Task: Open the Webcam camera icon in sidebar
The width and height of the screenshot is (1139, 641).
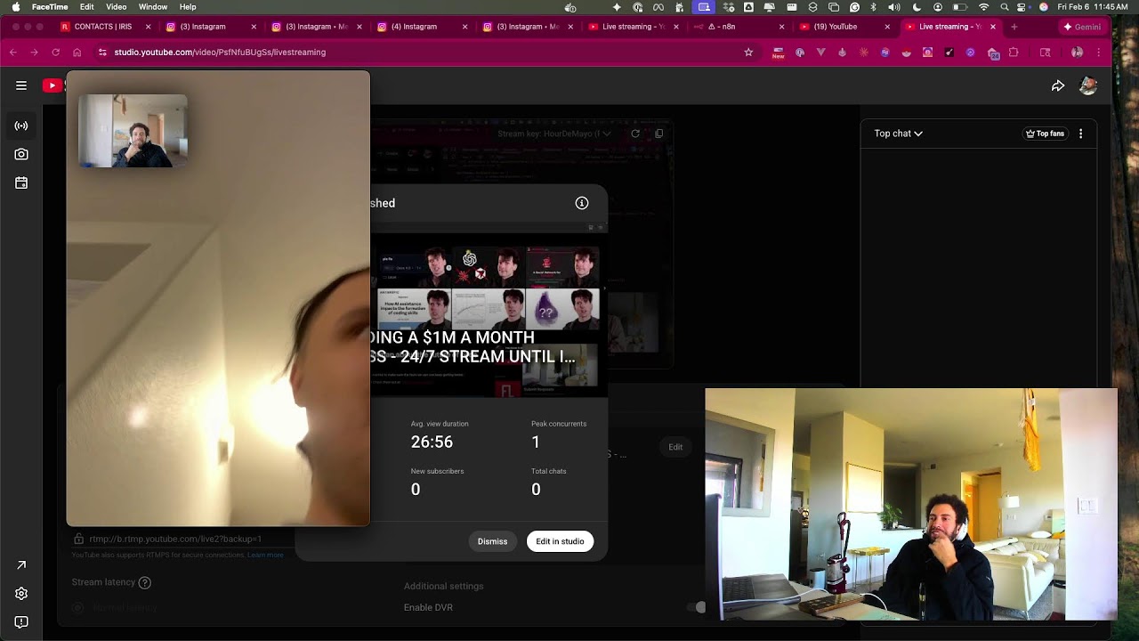Action: coord(21,154)
